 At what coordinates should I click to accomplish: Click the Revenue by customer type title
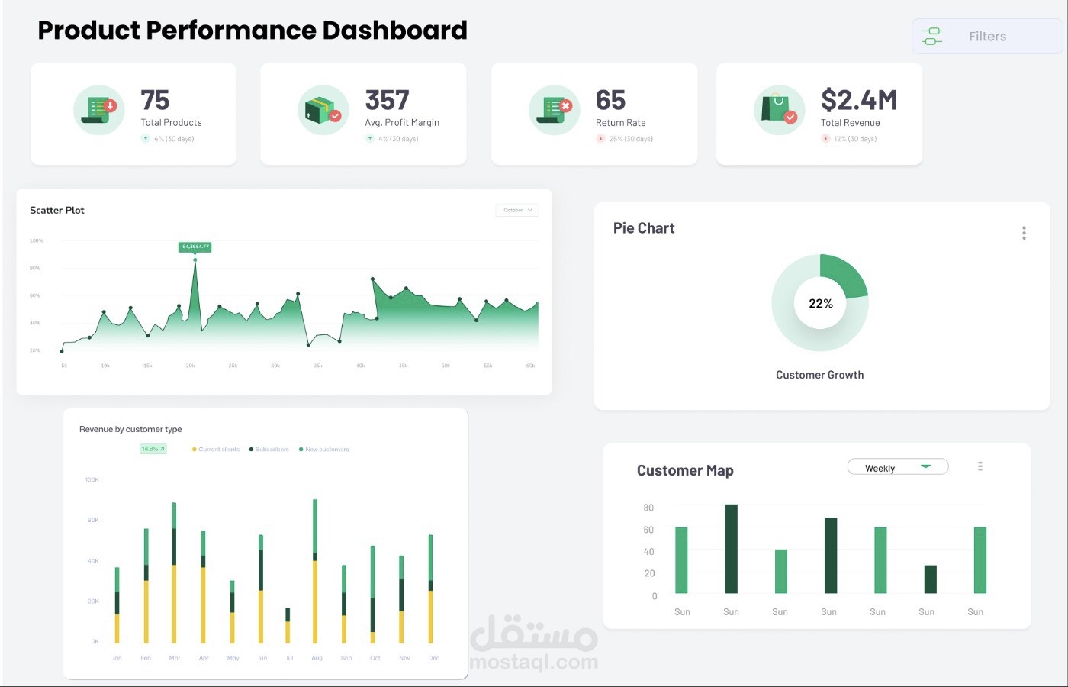(130, 429)
